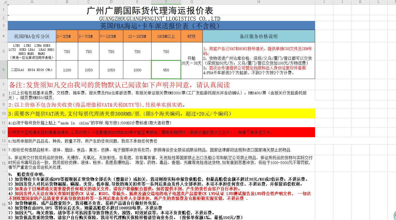
Task: Select row 5 header
Action: click(x=4, y=51)
